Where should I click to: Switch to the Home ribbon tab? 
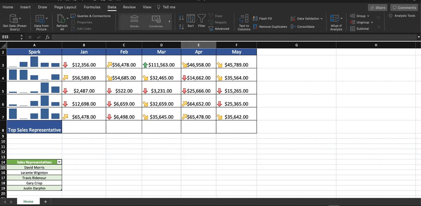pos(8,7)
